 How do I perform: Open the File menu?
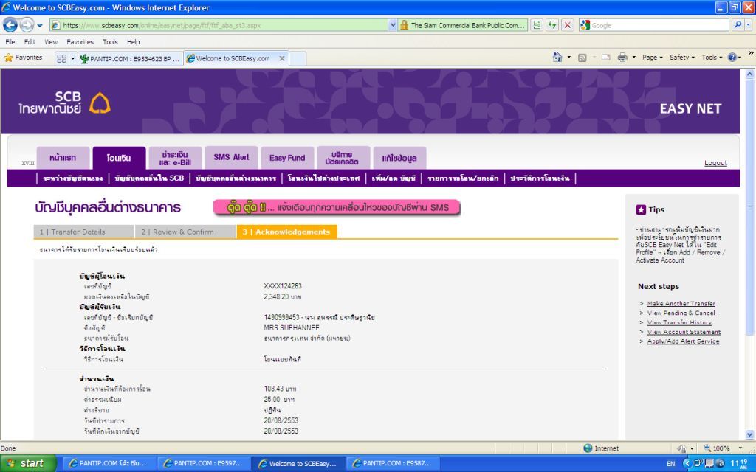click(x=10, y=42)
